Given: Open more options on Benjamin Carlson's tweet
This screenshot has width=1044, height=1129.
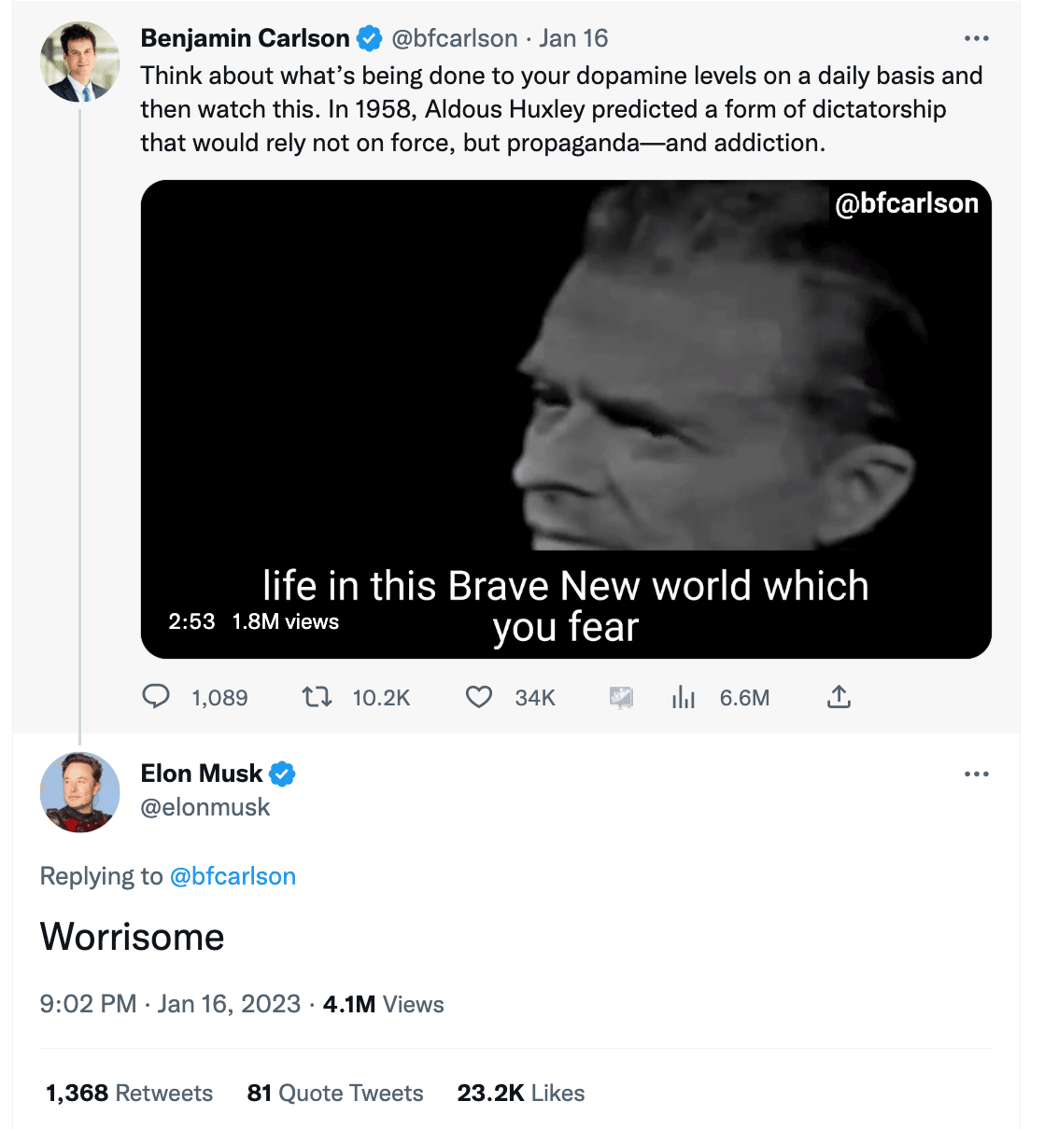Looking at the screenshot, I should (976, 38).
